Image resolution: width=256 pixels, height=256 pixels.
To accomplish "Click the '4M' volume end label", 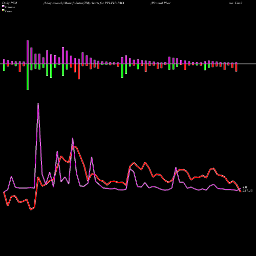I will [245, 187].
